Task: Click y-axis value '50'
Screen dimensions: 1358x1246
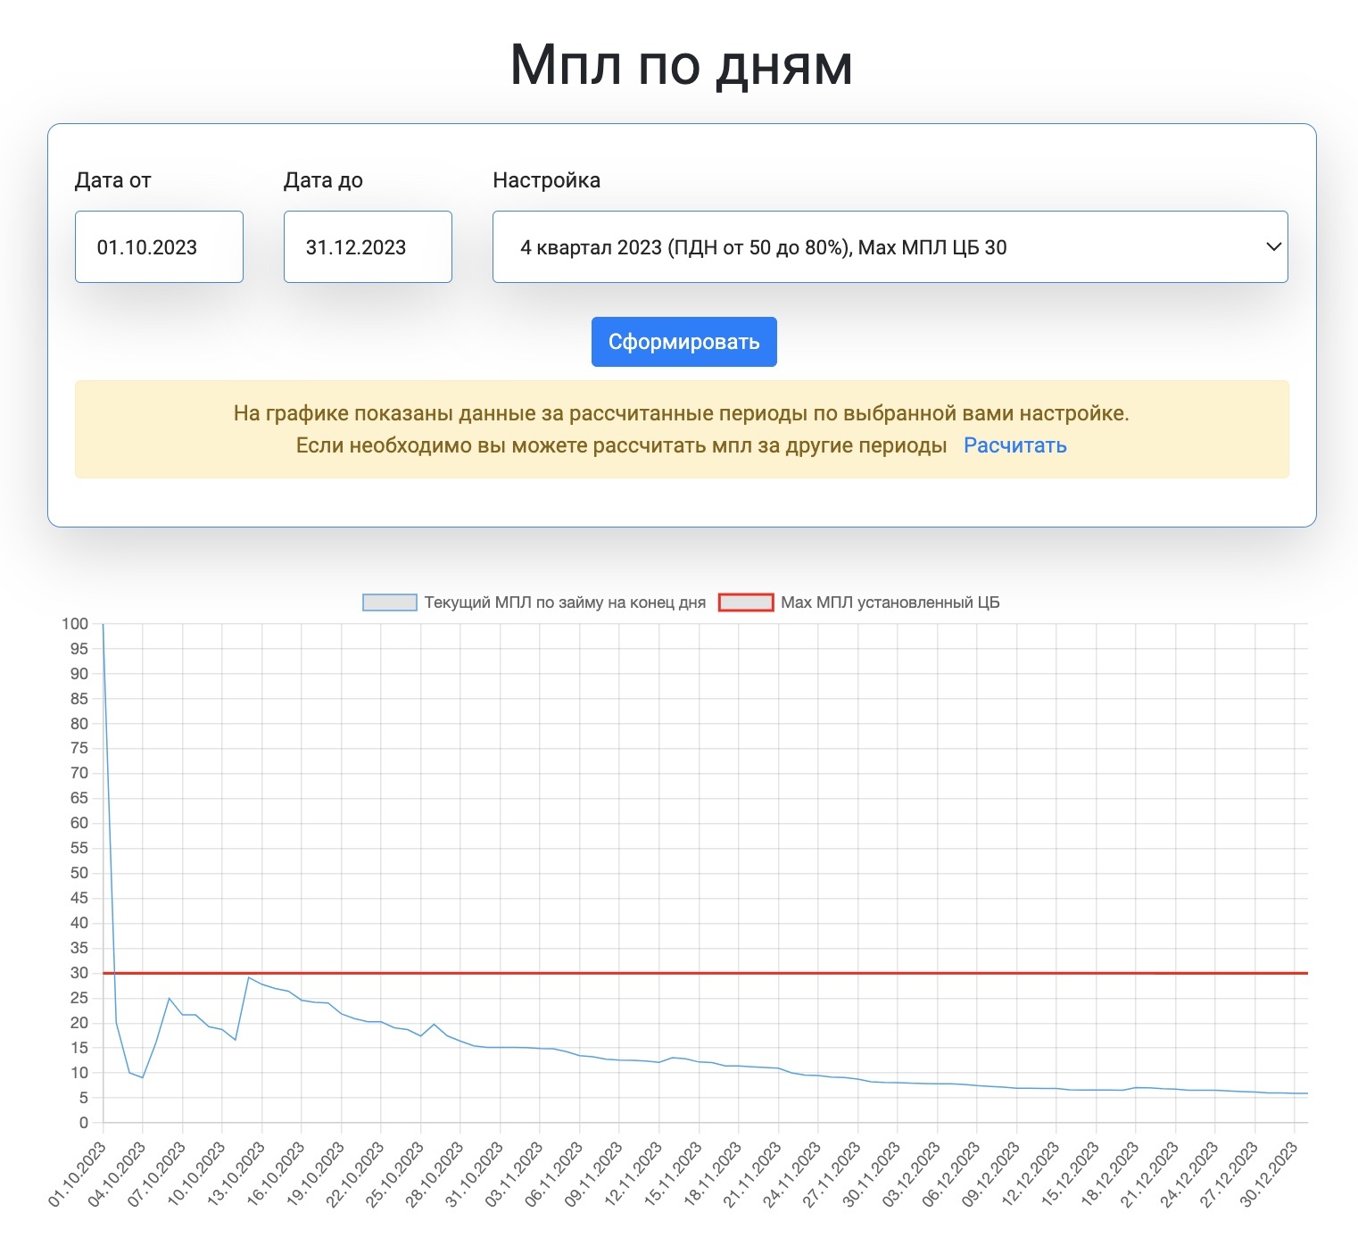Action: tap(79, 873)
